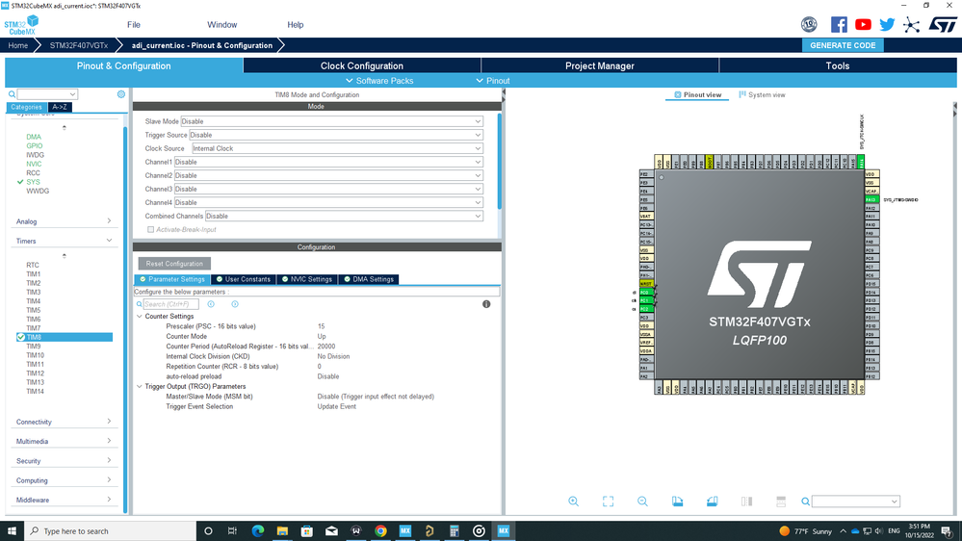Select A->Z sorting tab

[60, 107]
